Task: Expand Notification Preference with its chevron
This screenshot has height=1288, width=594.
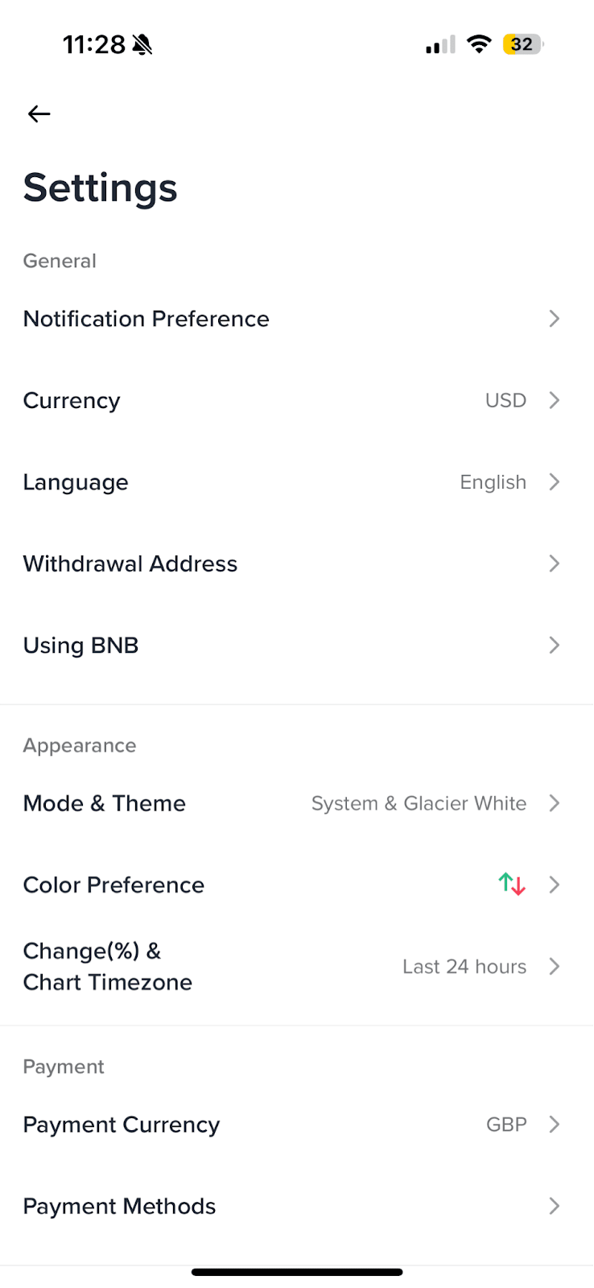Action: 554,319
